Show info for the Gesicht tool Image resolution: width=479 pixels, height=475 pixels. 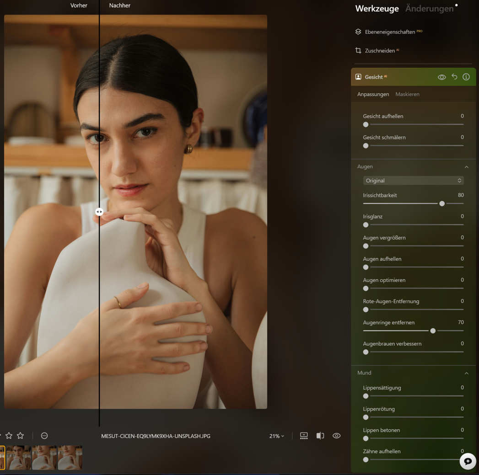(x=466, y=77)
